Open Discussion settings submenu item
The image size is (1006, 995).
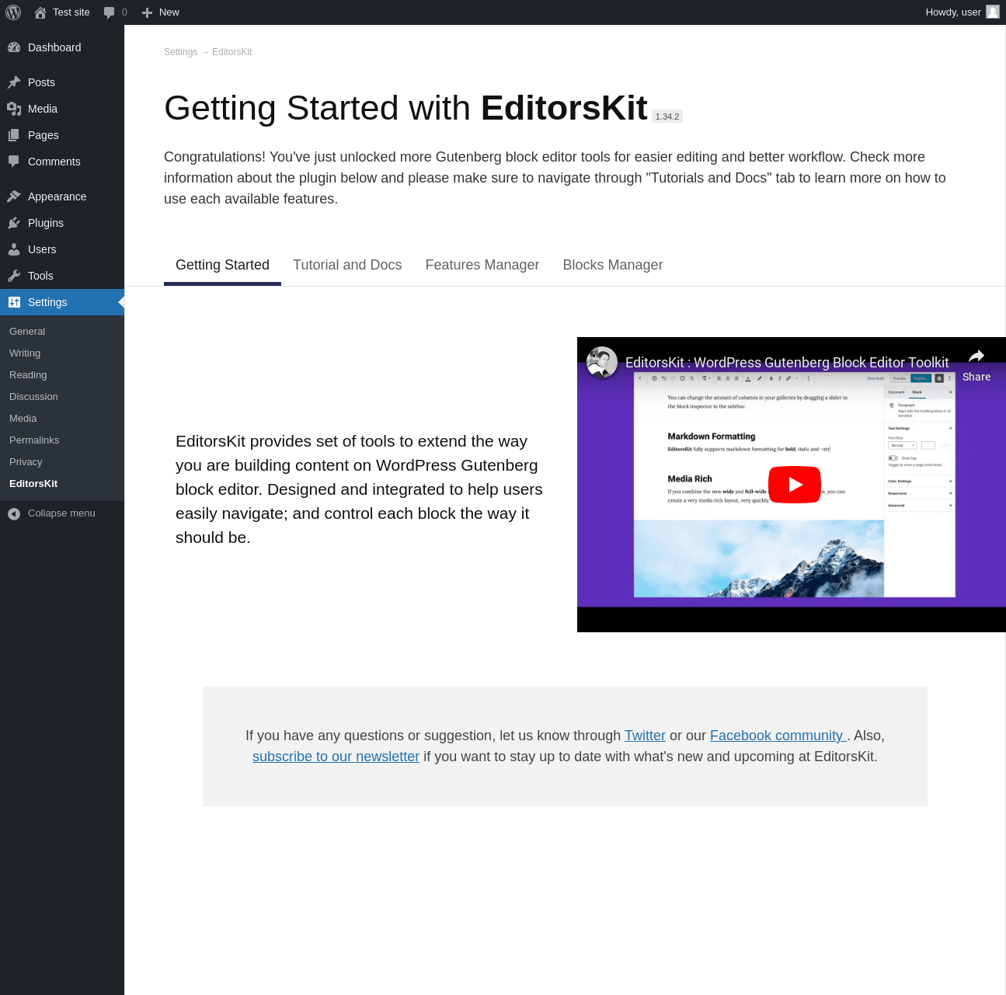(x=33, y=397)
